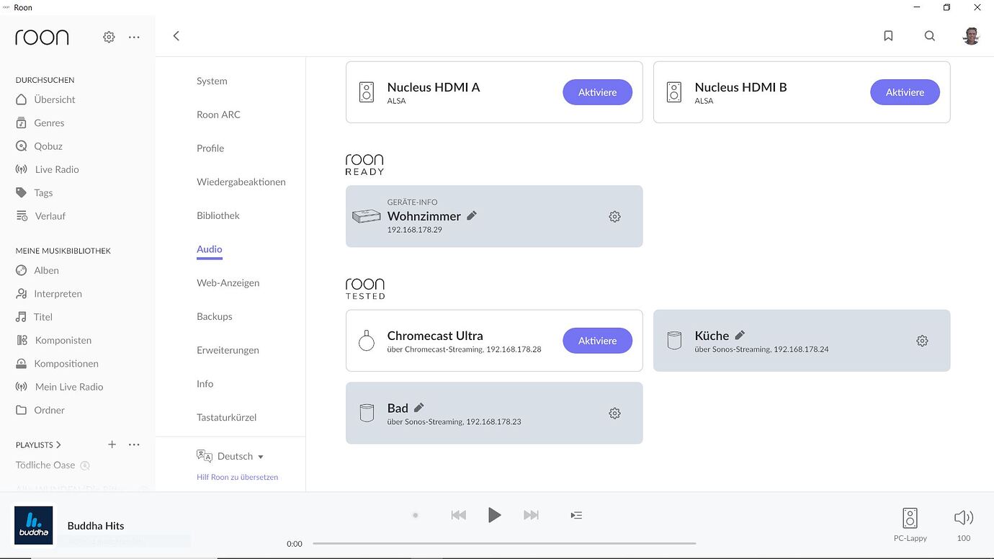This screenshot has width=994, height=559.
Task: Select PC-Lappy zone speaker icon
Action: [x=910, y=518]
